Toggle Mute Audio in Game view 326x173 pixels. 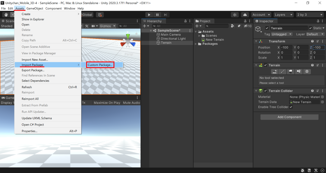[x=131, y=103]
